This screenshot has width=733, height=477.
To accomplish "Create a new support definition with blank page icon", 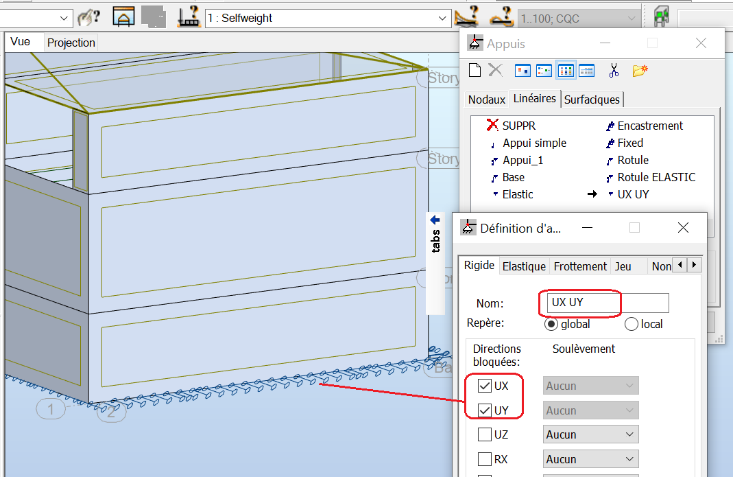I will click(x=474, y=69).
